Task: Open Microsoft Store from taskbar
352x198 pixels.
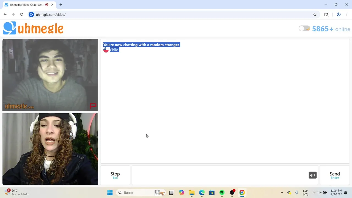Action: [x=212, y=193]
